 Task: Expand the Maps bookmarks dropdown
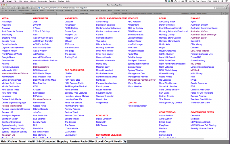tap(103, 11)
